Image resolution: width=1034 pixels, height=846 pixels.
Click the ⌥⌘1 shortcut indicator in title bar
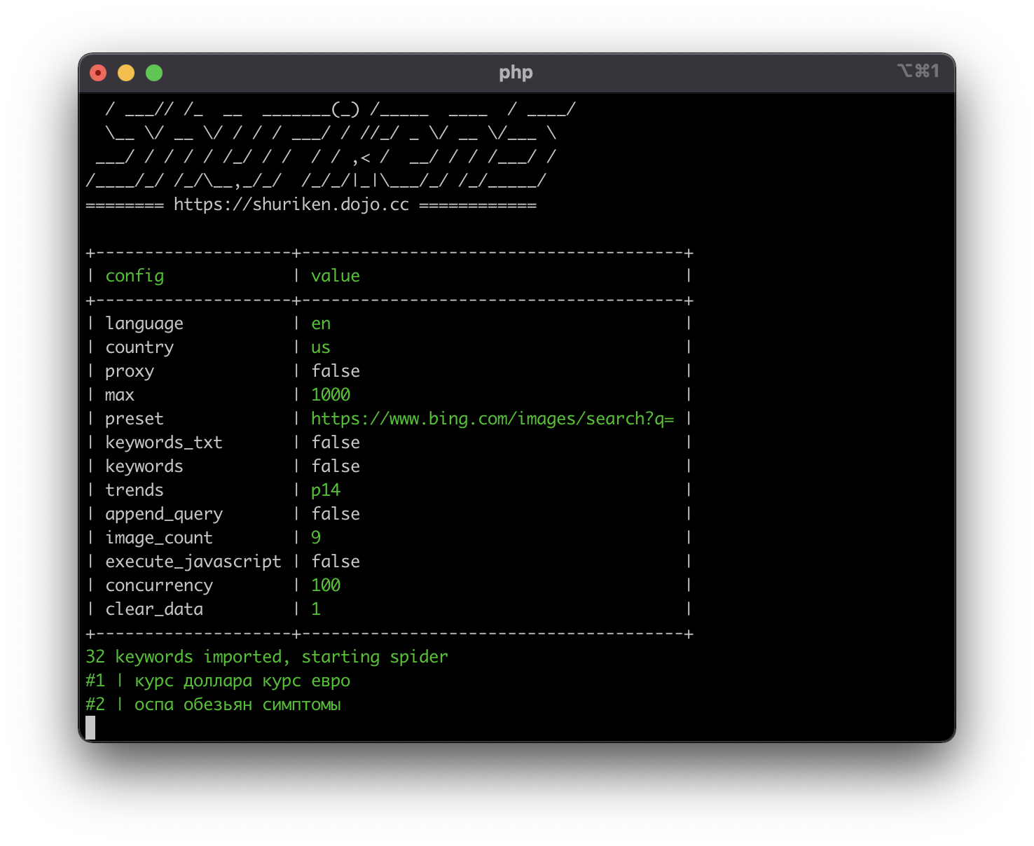pyautogui.click(x=918, y=71)
